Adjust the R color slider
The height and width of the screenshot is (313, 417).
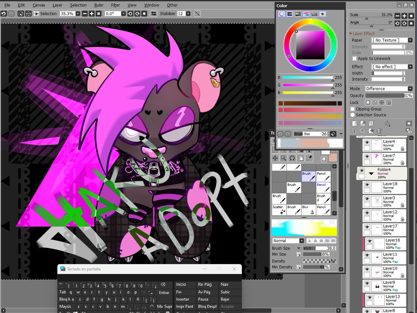tap(308, 78)
